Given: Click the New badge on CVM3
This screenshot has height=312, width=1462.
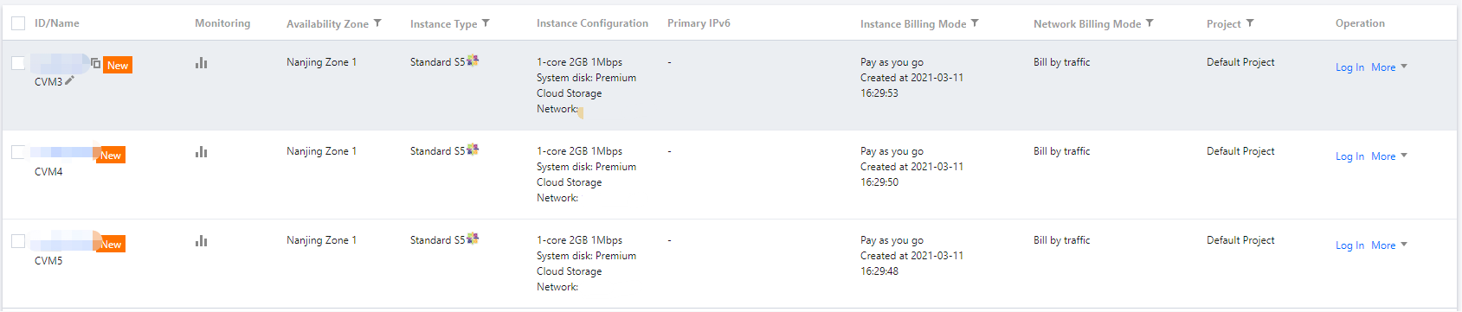Looking at the screenshot, I should (118, 65).
